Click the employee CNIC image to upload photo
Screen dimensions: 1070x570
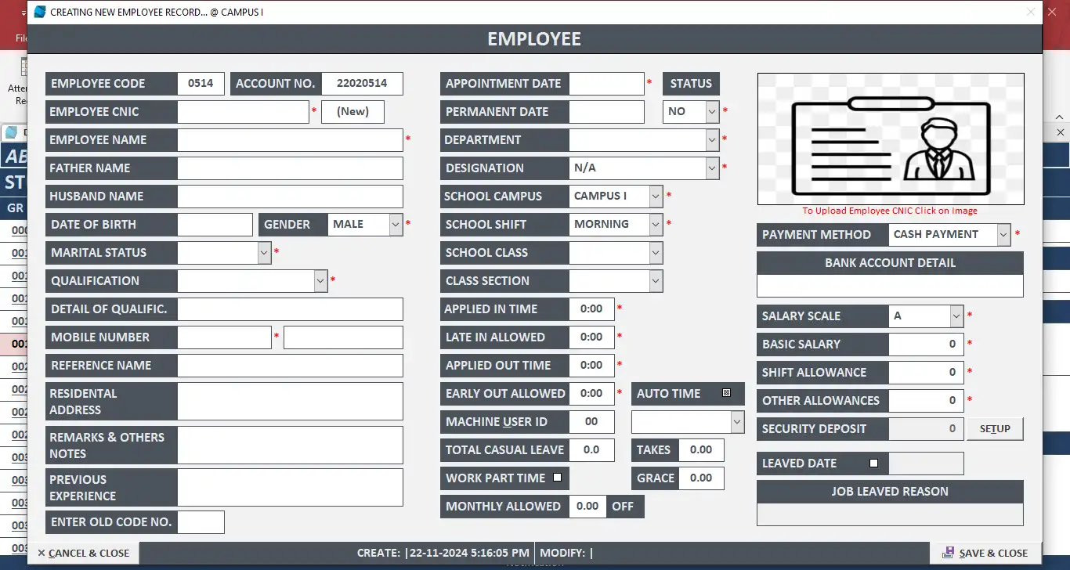[890, 139]
